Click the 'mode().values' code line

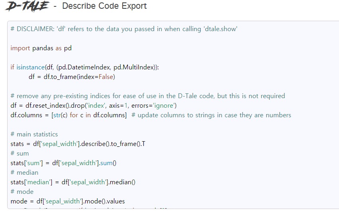point(68,201)
